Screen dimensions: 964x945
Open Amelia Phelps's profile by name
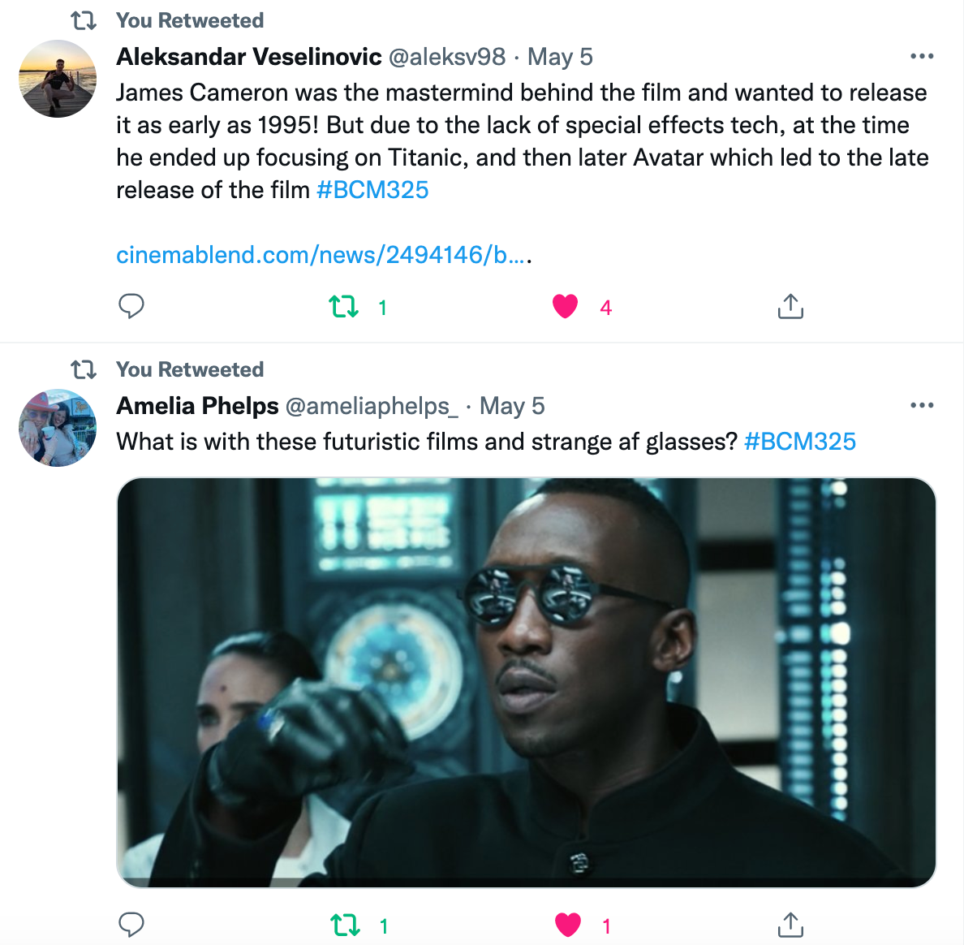point(197,406)
